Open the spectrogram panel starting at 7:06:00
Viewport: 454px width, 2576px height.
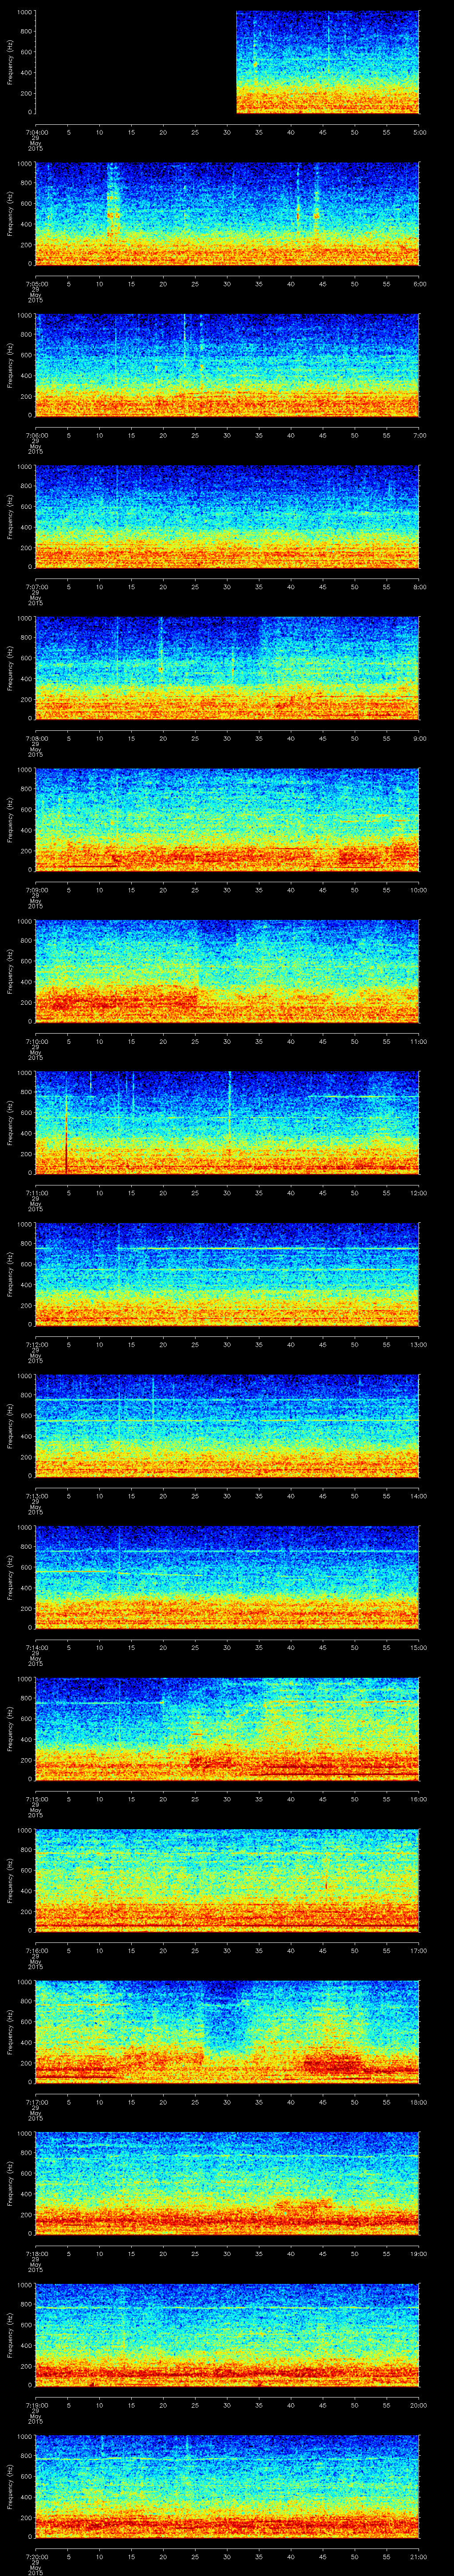click(x=227, y=365)
